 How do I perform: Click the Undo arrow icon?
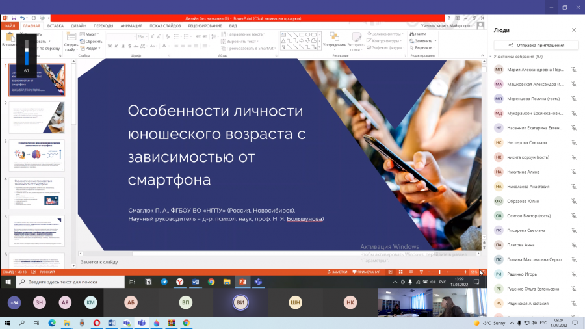22,18
